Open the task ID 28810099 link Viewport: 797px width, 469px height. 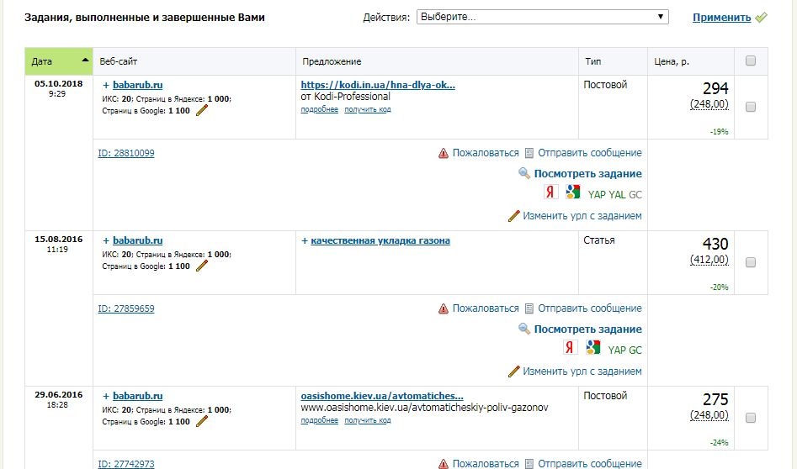click(126, 153)
